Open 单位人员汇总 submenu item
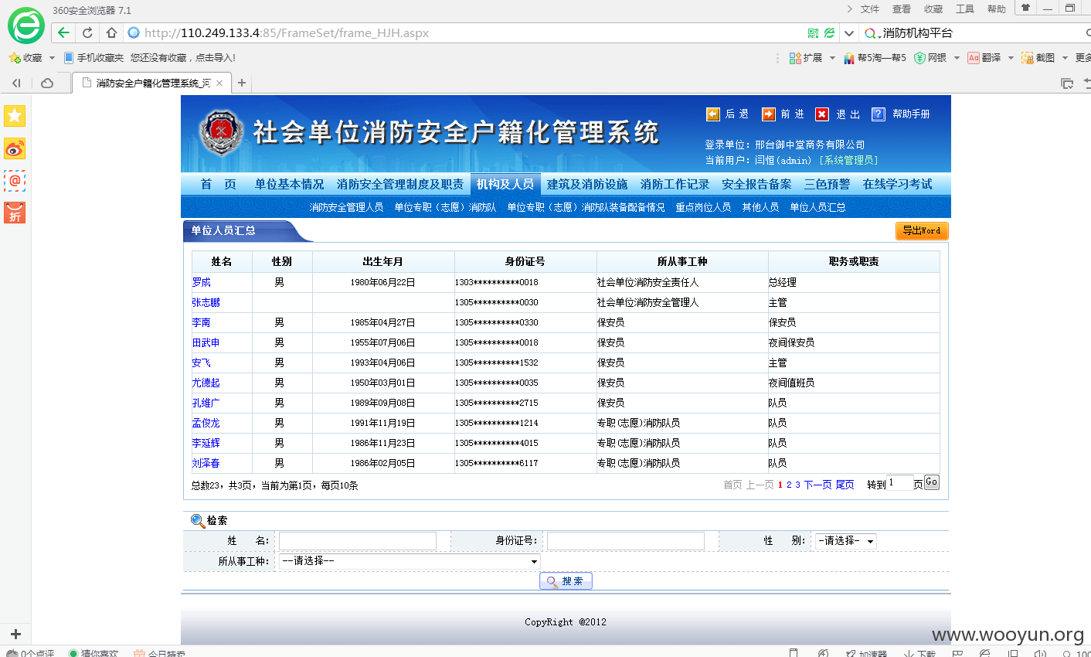Image resolution: width=1091 pixels, height=657 pixels. click(x=817, y=207)
